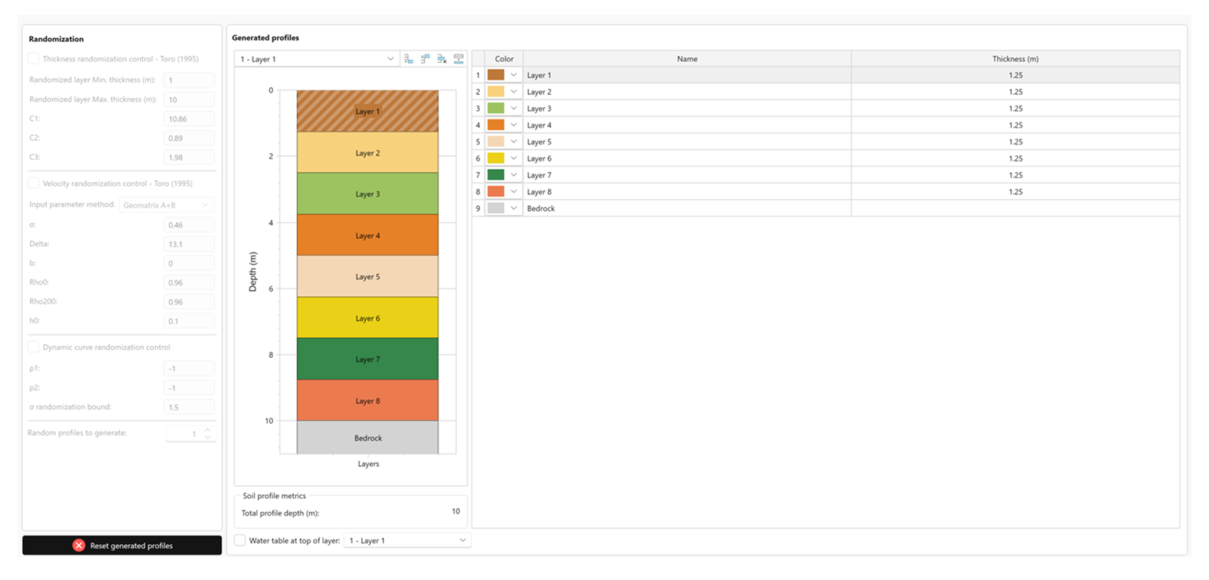Open the '1 - Layer 1' profile layer dropdown

317,59
